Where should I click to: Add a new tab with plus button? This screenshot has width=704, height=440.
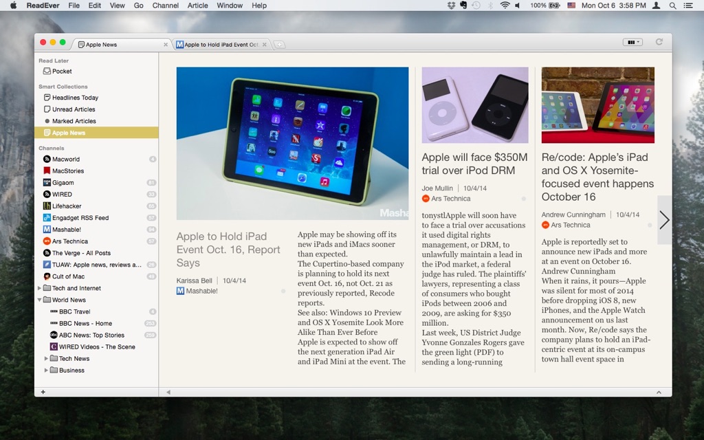[x=279, y=45]
